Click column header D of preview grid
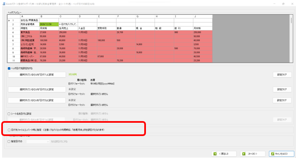 pos(88,17)
